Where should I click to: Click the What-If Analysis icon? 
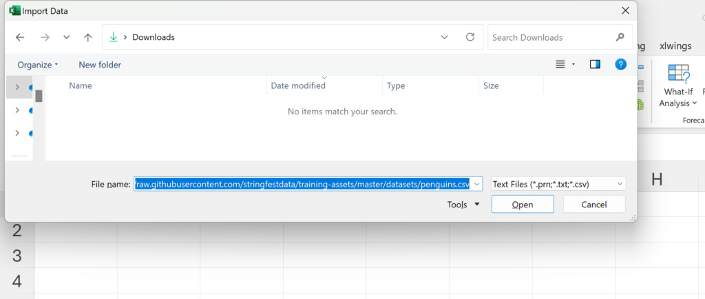[x=678, y=74]
